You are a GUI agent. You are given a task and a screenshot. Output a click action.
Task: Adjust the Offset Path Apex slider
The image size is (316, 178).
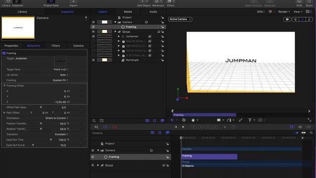(x=41, y=107)
